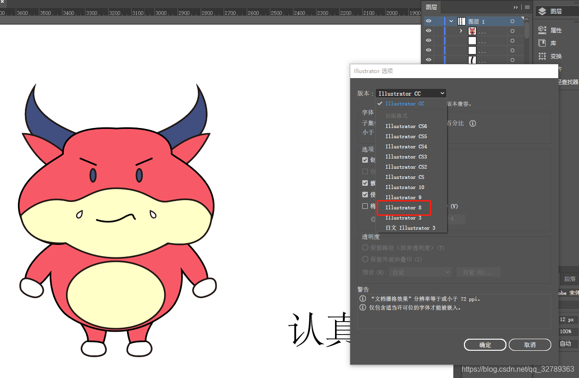The width and height of the screenshot is (579, 378).
Task: Click the info icon beside 文档栅格效果 warning
Action: (x=363, y=299)
